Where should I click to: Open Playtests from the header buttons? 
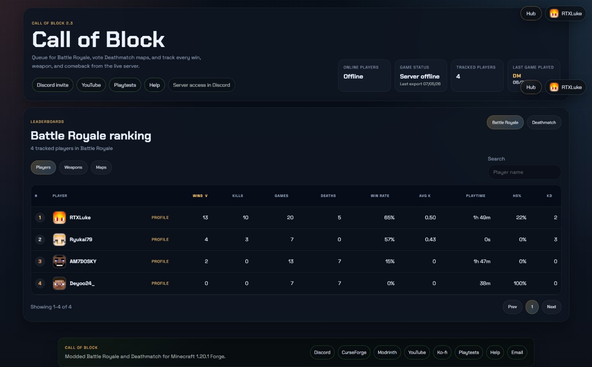tap(125, 85)
